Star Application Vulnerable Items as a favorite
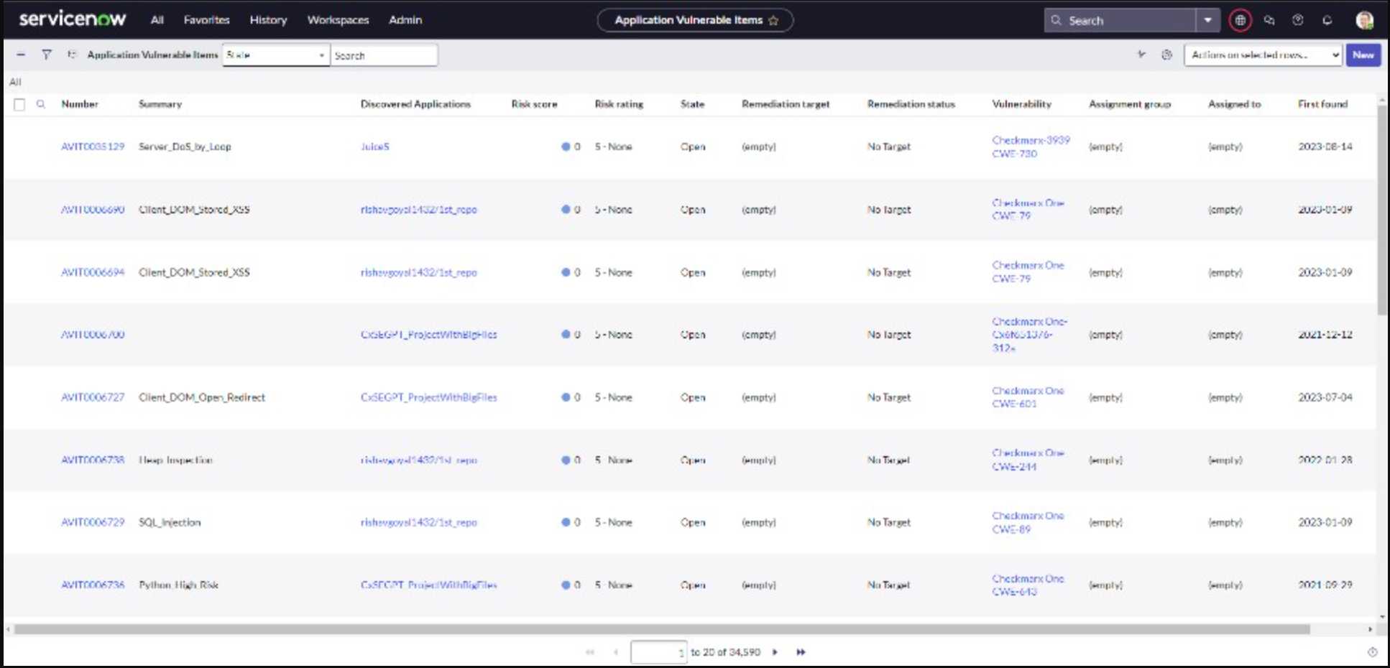 coord(774,20)
